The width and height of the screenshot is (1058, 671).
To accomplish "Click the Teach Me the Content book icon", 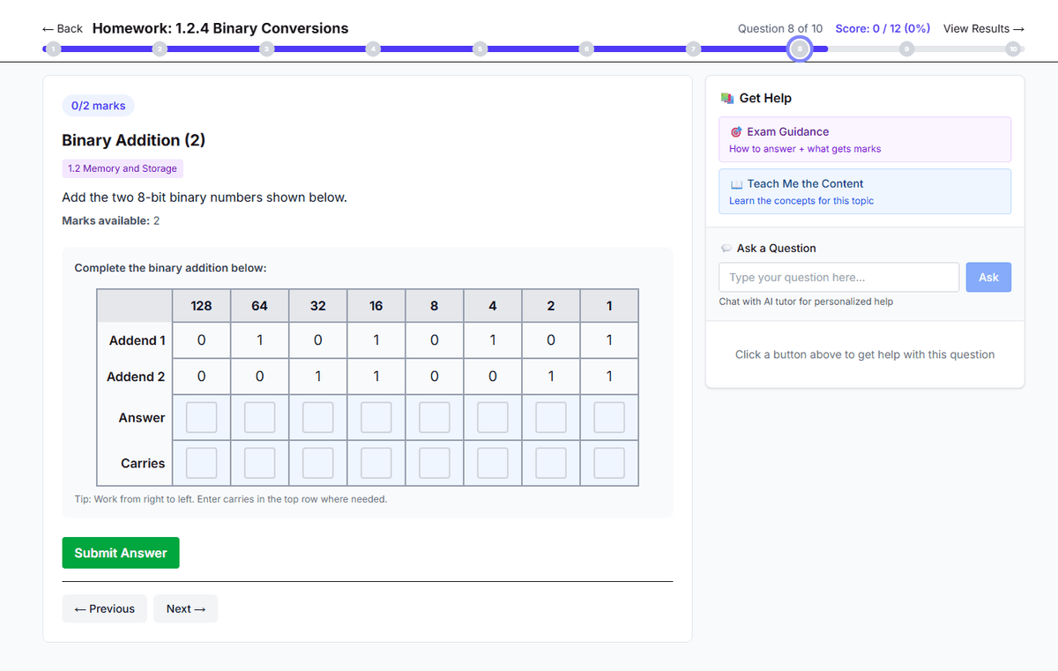I will pyautogui.click(x=737, y=184).
